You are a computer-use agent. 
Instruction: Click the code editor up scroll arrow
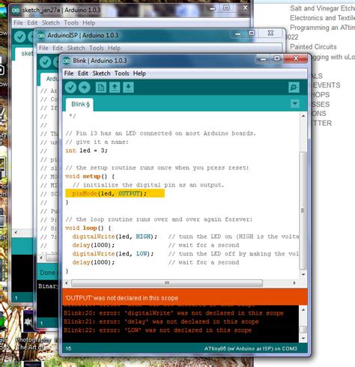coord(303,116)
